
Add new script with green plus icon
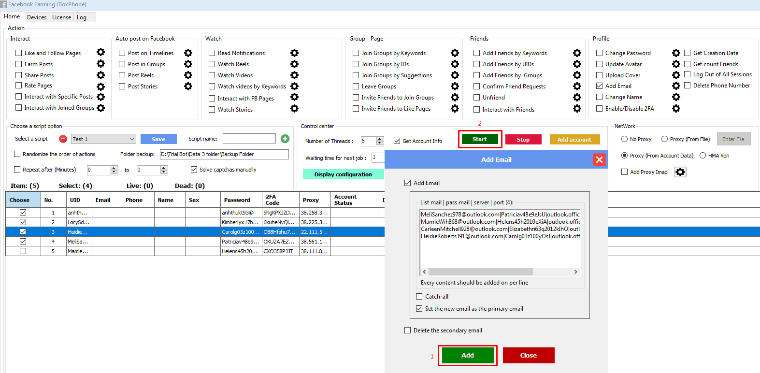[285, 139]
